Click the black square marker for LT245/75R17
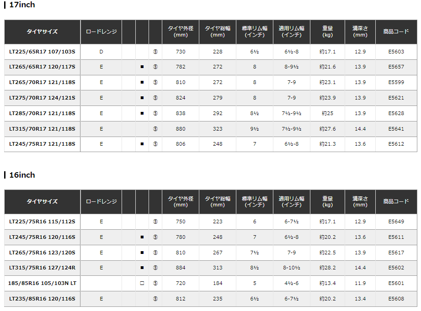Screen dimensions: 421x311 142,144
